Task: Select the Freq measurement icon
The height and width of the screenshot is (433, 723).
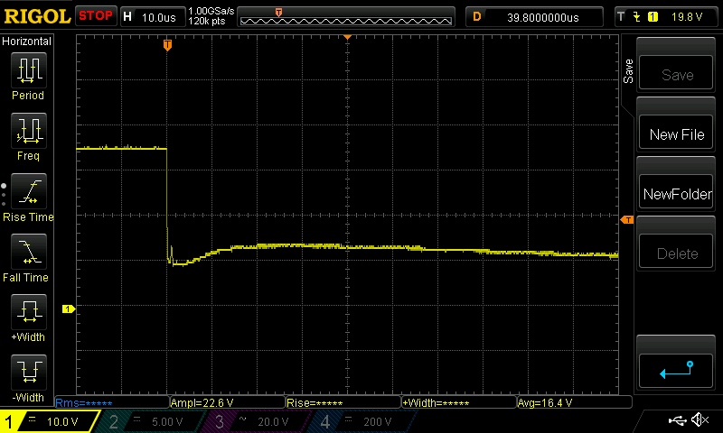Action: click(x=28, y=132)
